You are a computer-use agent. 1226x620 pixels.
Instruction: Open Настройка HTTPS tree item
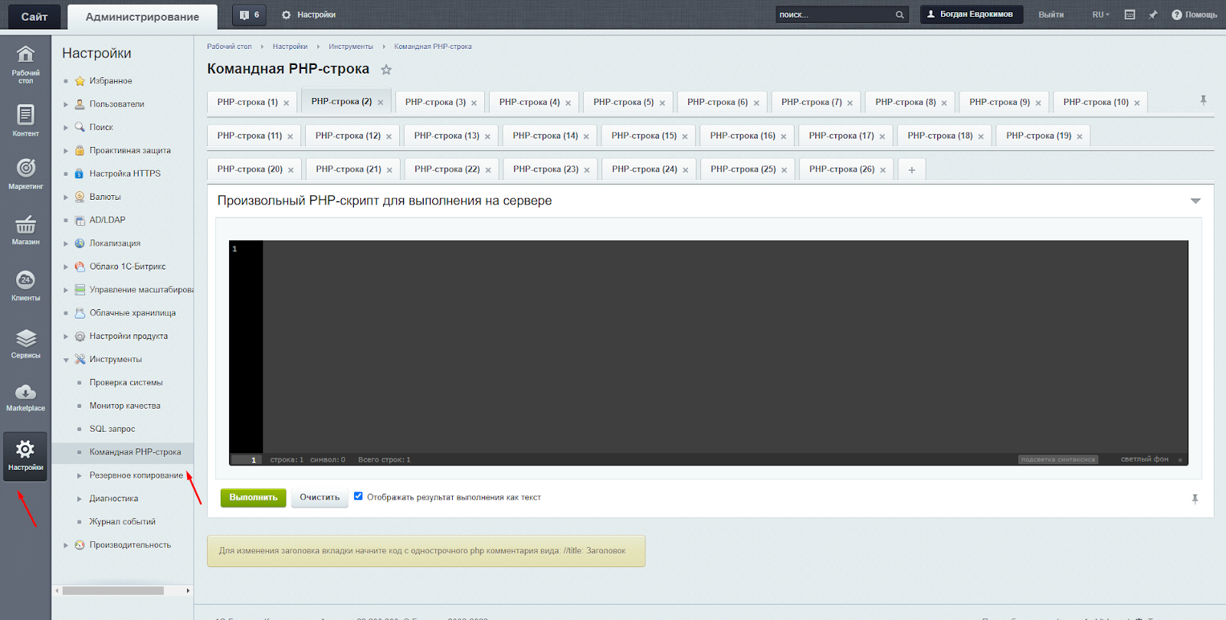point(125,174)
